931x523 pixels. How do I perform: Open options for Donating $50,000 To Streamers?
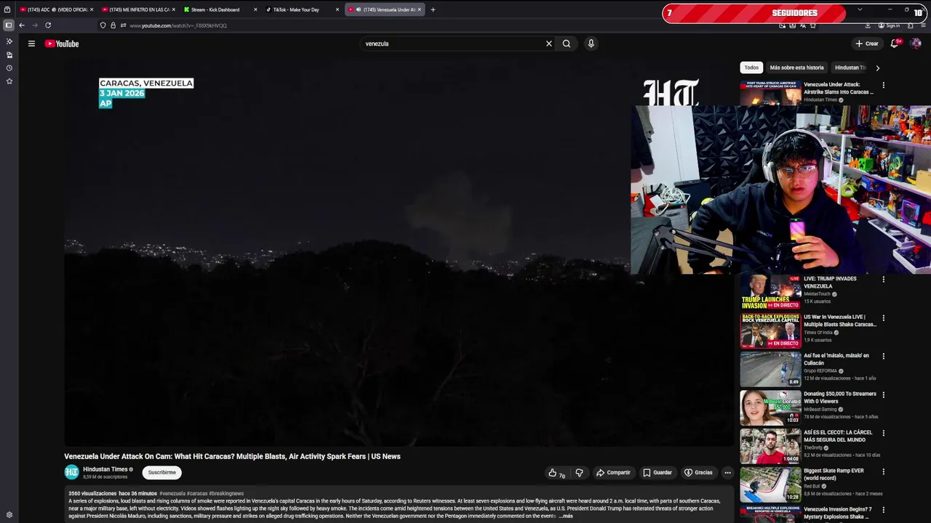[x=884, y=395]
